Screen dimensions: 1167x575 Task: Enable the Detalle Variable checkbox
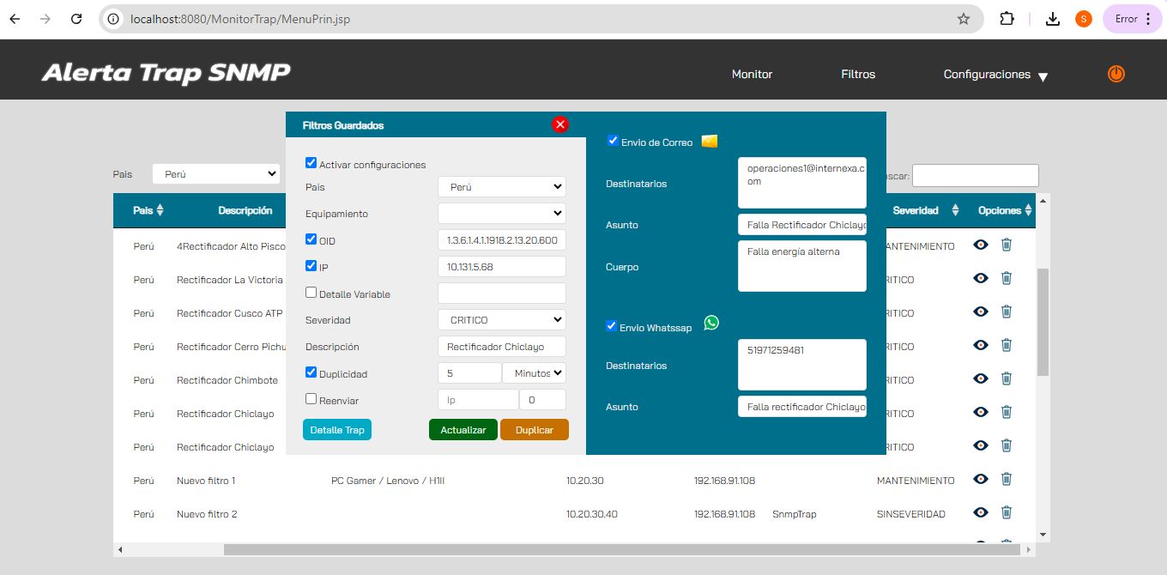311,293
